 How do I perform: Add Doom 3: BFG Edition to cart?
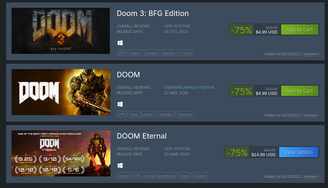[x=300, y=29]
